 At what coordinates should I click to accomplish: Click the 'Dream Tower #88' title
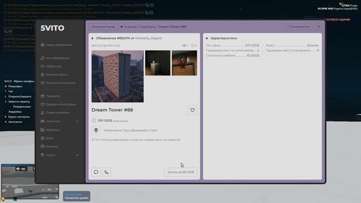tap(112, 110)
